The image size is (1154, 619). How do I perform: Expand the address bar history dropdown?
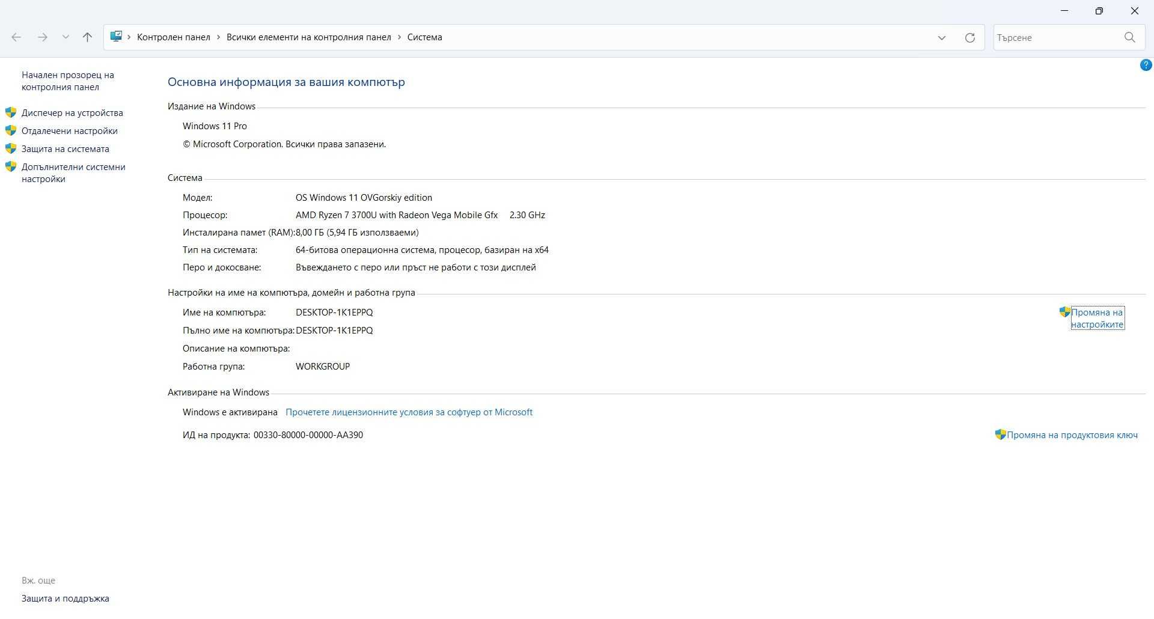[941, 38]
